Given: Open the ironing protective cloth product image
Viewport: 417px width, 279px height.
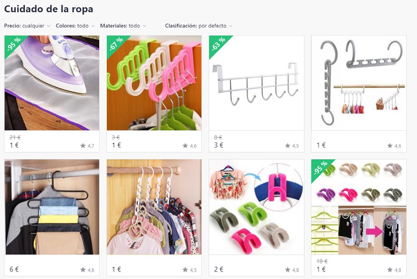Looking at the screenshot, I should point(52,83).
